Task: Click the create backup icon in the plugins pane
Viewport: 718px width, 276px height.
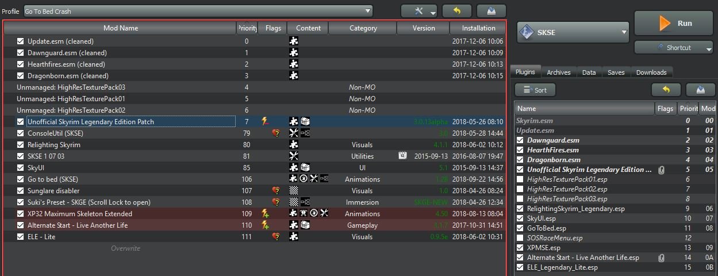Action: click(700, 90)
